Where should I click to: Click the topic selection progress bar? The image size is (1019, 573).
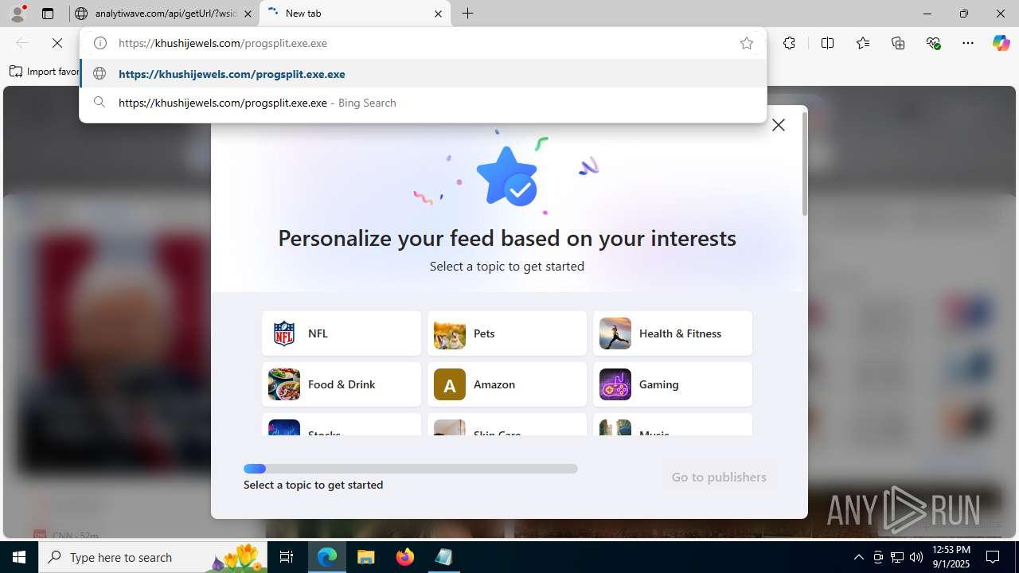411,469
